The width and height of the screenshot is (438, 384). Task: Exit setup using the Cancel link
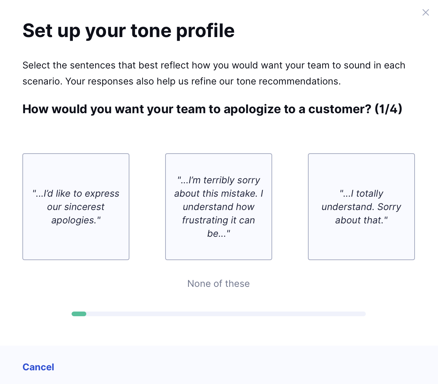38,367
